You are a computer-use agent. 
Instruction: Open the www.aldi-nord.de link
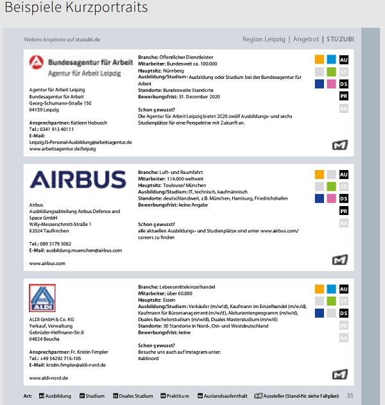[49, 378]
